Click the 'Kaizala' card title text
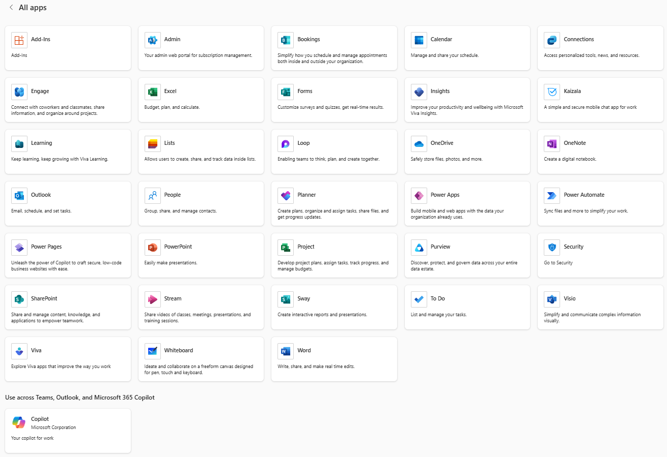The image size is (667, 457). (x=572, y=91)
